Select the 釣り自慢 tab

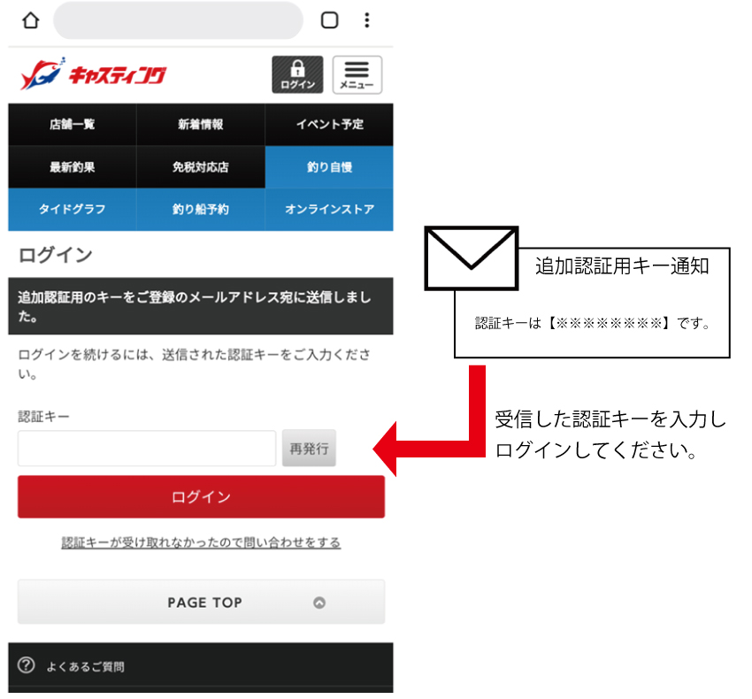tap(329, 167)
